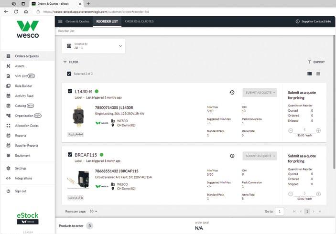This screenshot has width=336, height=234.
Task: Click the filter funnel icon
Action: pyautogui.click(x=65, y=62)
